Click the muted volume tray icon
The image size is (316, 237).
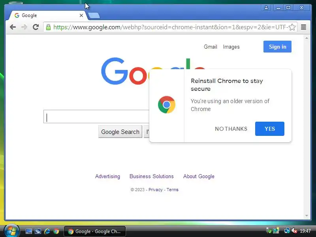click(294, 231)
